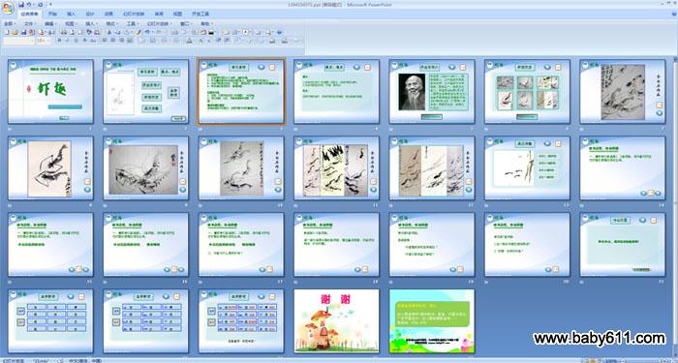Click the blue Save disk icon in the classic toolbar
Screen dimensions: 678x363
coord(24,32)
